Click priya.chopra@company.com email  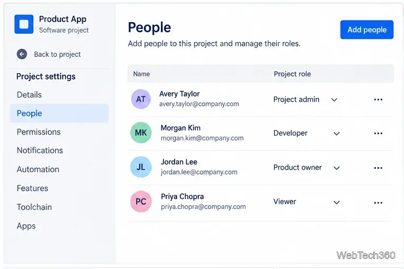tap(203, 207)
